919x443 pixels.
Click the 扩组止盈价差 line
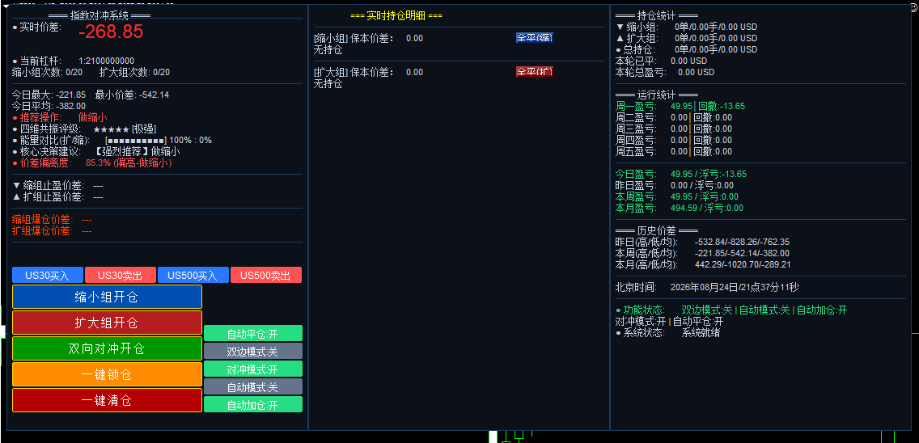pos(57,197)
